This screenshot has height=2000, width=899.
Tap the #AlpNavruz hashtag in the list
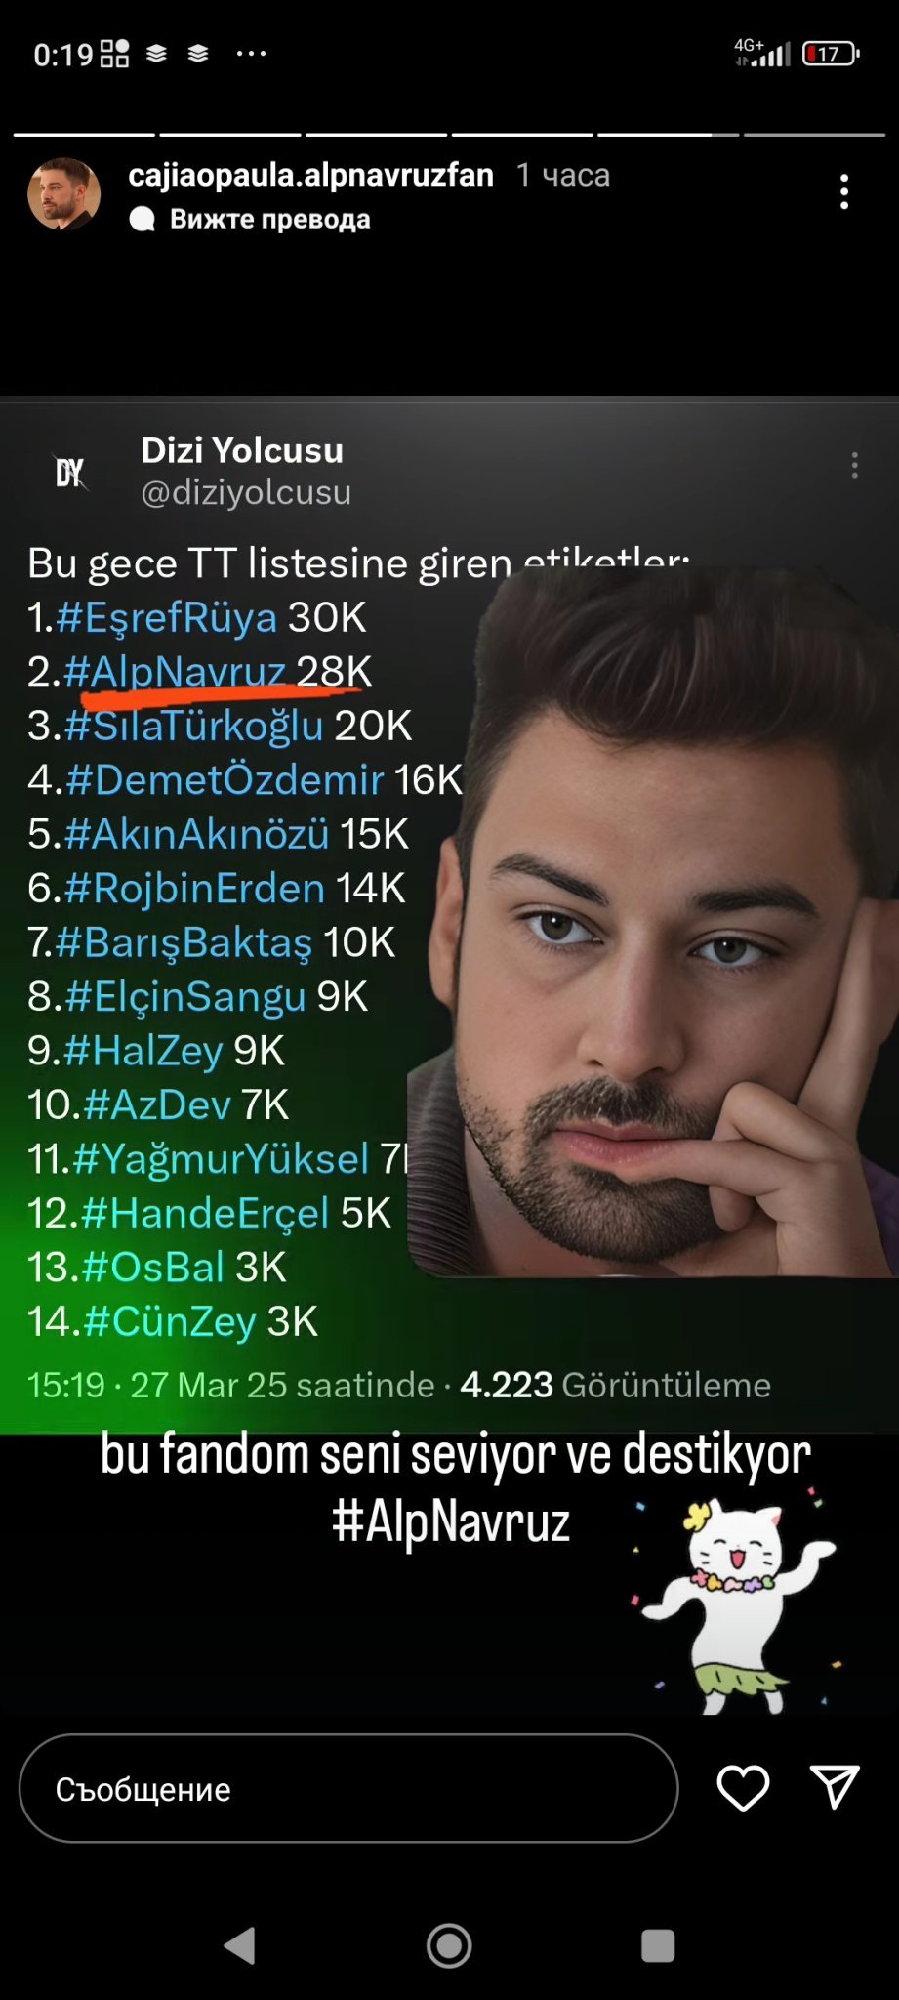[174, 671]
